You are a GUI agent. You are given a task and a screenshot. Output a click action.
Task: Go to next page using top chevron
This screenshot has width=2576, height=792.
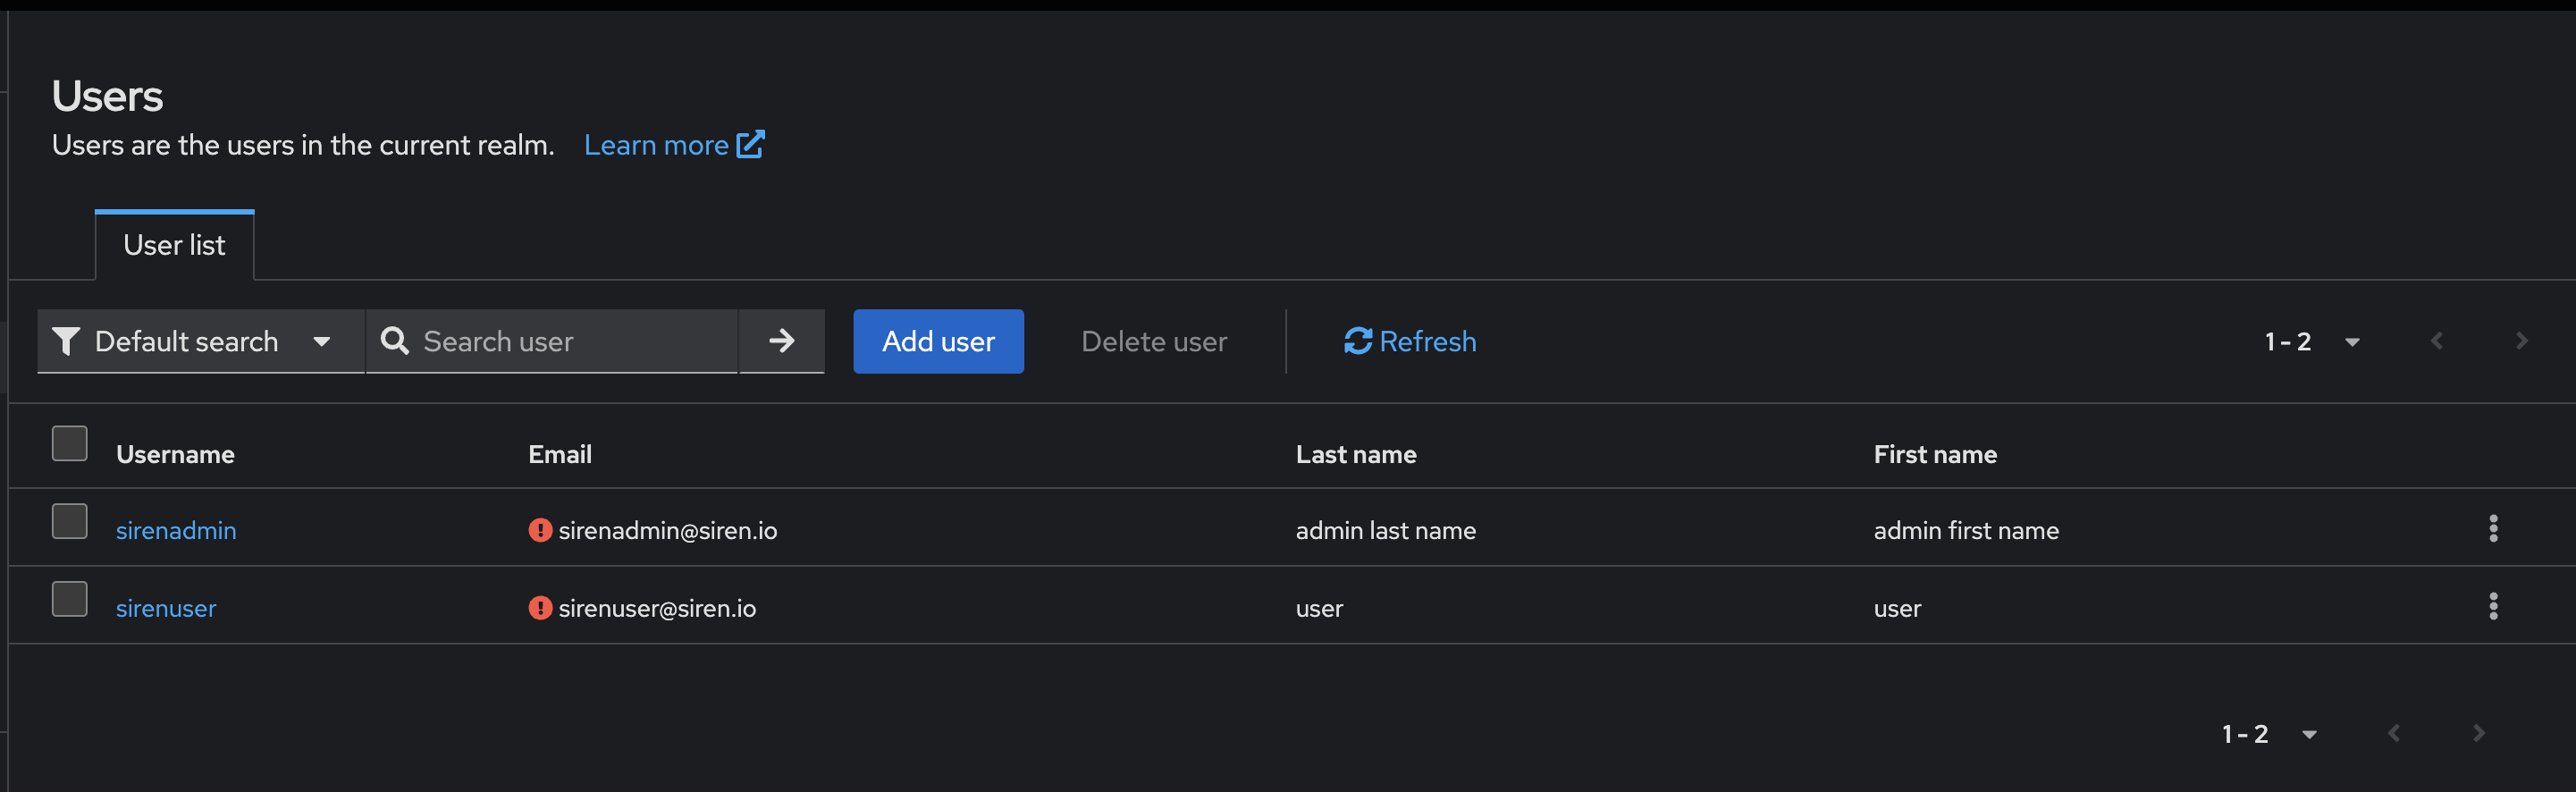pyautogui.click(x=2522, y=340)
